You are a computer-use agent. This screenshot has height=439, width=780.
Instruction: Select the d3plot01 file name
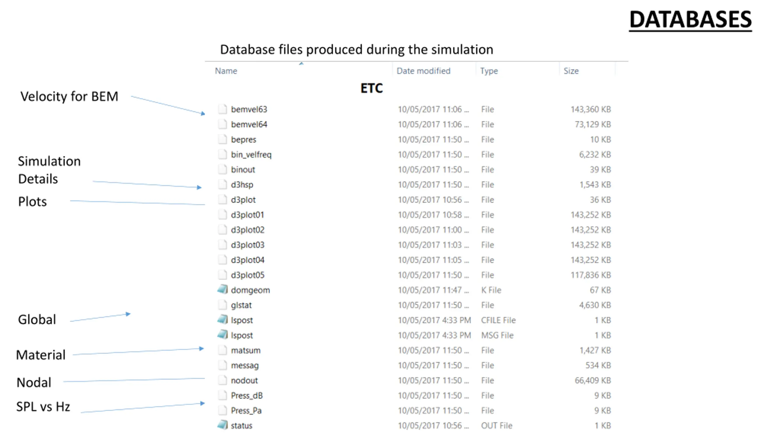247,215
